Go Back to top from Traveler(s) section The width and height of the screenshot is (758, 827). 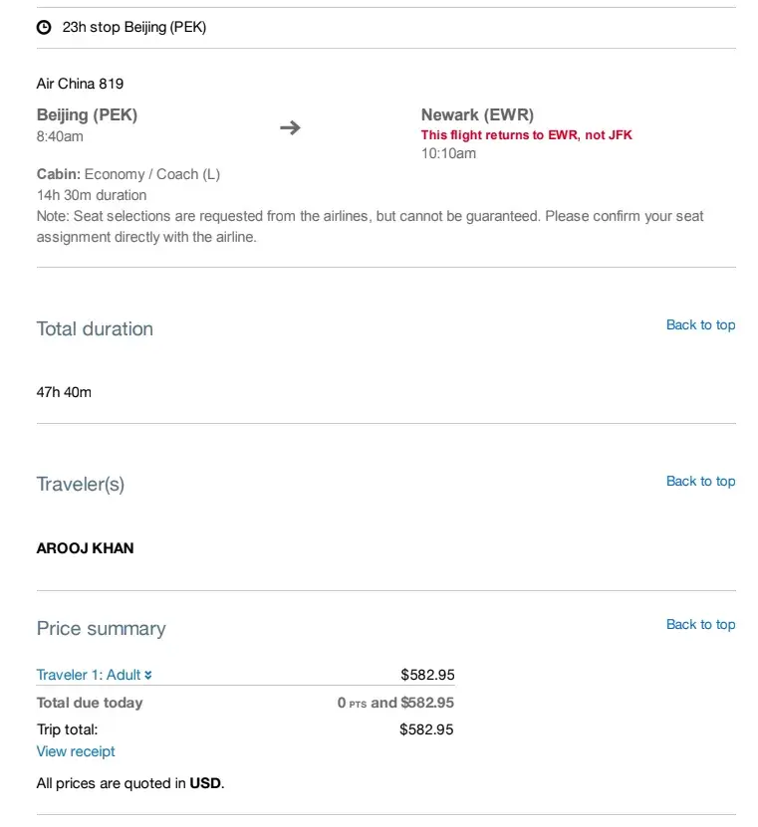click(700, 481)
